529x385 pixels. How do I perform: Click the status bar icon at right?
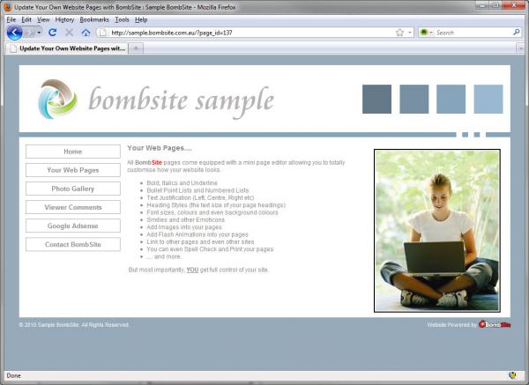512,375
